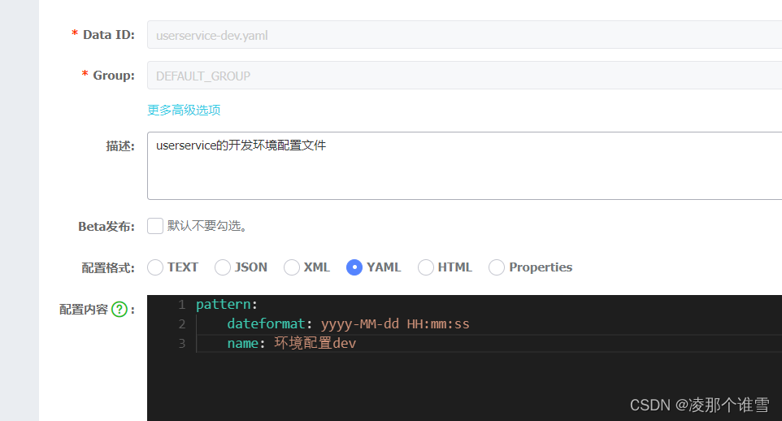Select the Properties format radio button
Image resolution: width=782 pixels, height=421 pixels.
click(497, 267)
